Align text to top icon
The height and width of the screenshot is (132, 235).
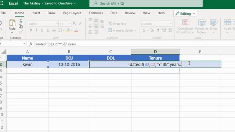(90, 20)
